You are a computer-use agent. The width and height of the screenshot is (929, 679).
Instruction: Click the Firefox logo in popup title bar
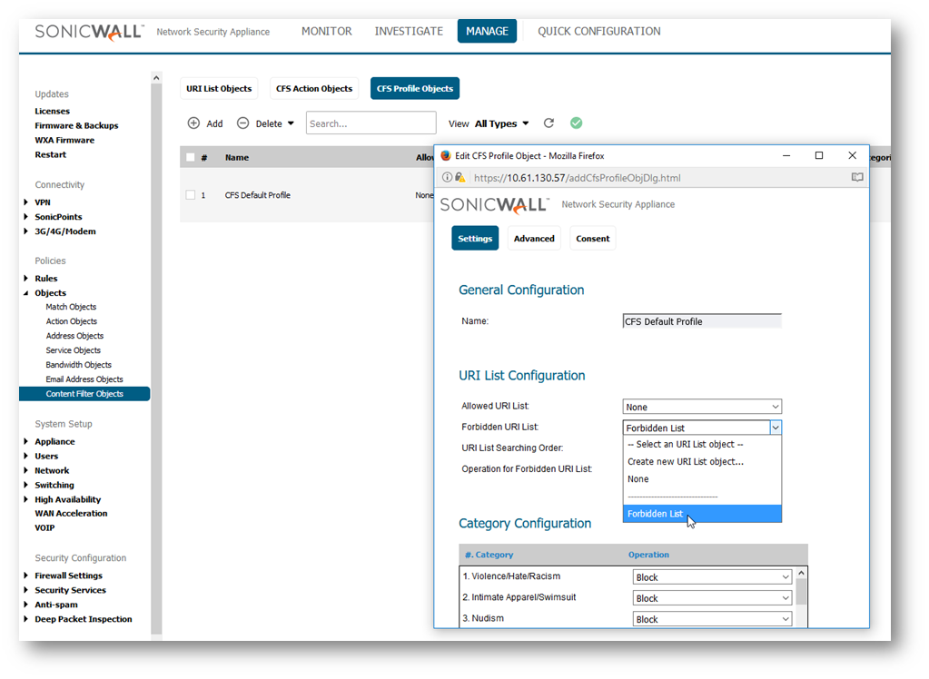(x=446, y=156)
